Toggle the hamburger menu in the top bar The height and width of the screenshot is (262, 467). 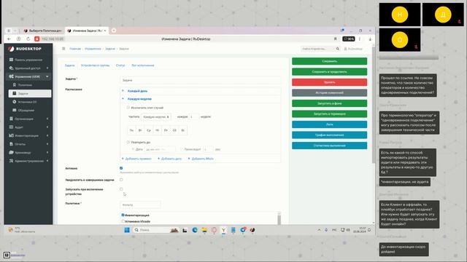(63, 49)
